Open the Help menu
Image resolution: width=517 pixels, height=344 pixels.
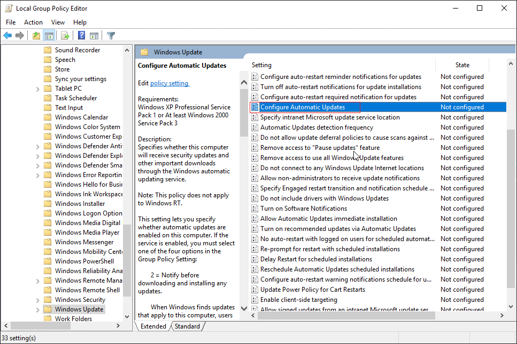point(80,22)
